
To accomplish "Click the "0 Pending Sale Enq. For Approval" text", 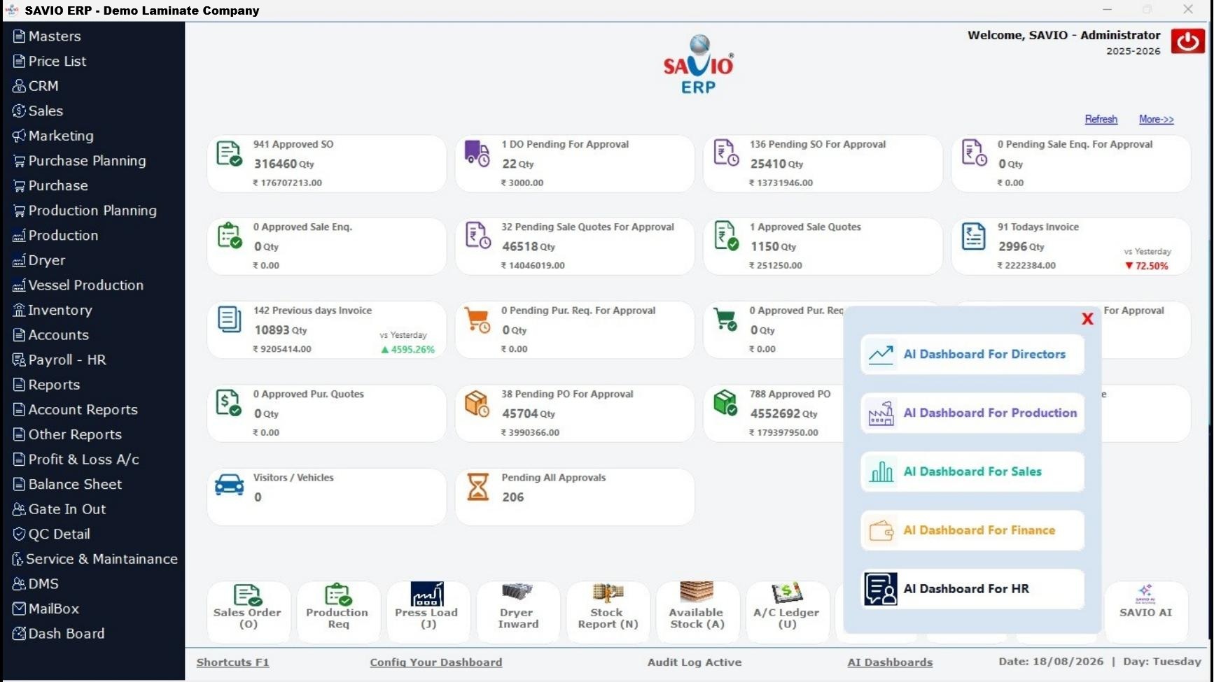I will pyautogui.click(x=1075, y=145).
